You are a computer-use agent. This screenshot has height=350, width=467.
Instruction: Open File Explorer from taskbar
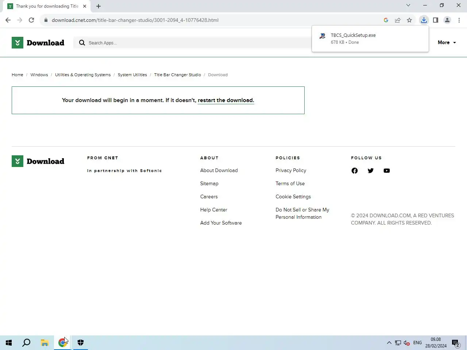click(45, 343)
